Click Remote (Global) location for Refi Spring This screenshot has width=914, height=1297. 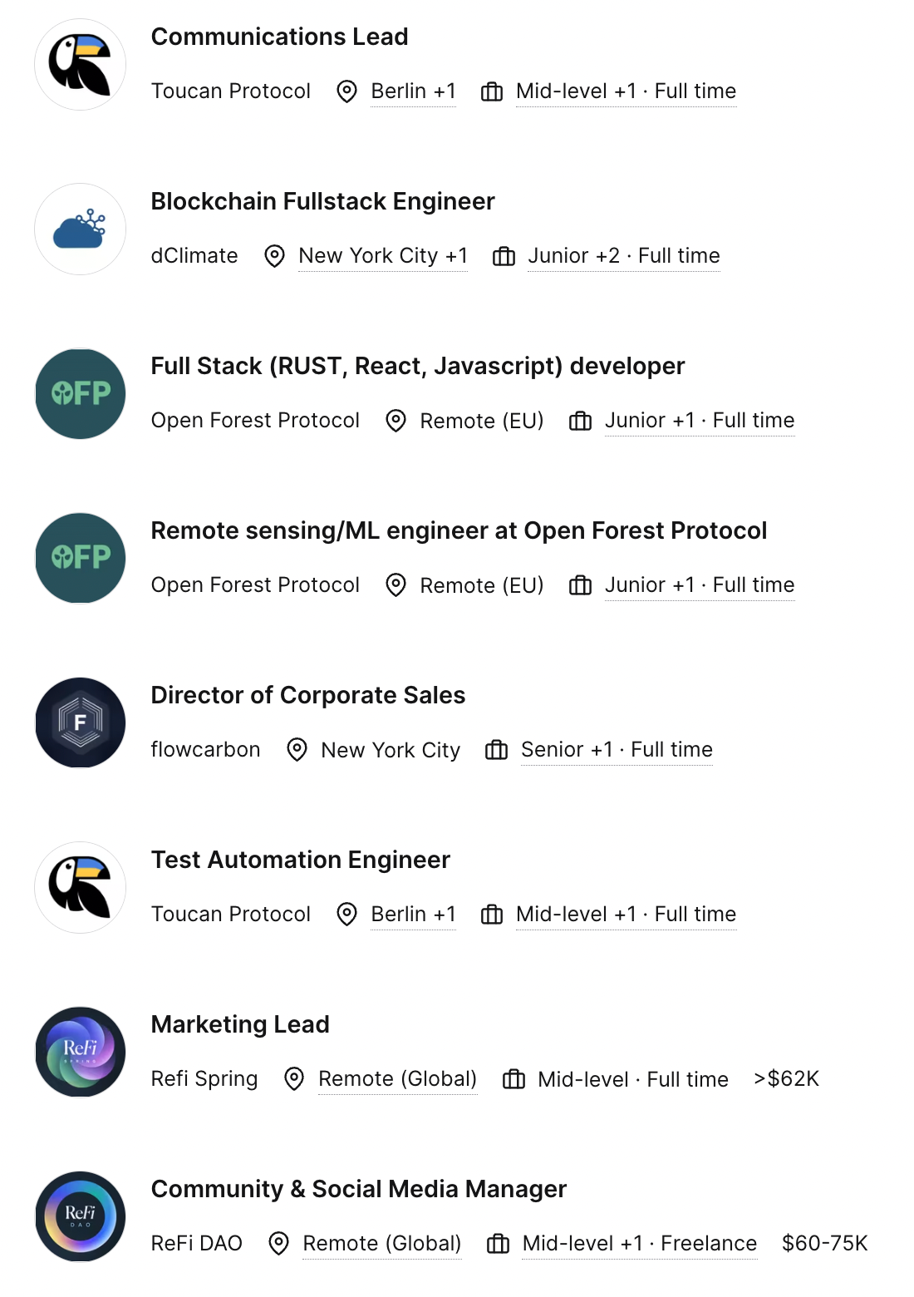[x=397, y=1079]
